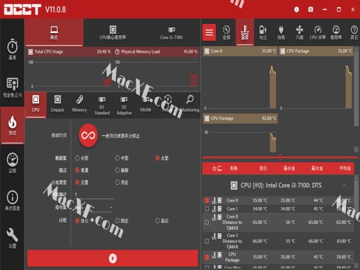Check the Core 1 sensor checkbox
Screen dimensions: 360x270
click(x=207, y=209)
